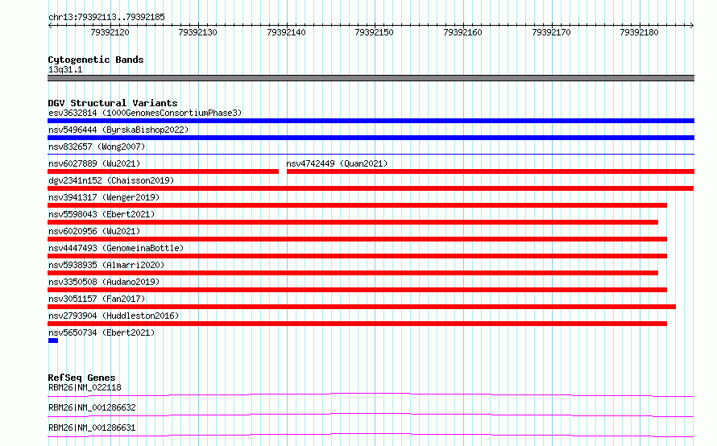Click the nsv6020956 red variant bar
Viewport: 717px width, 446px height.
click(357, 239)
